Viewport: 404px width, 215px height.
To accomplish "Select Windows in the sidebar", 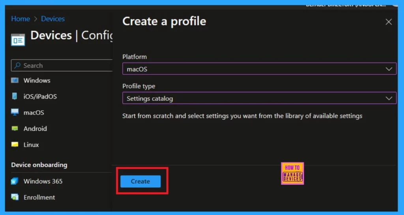I will [x=37, y=80].
